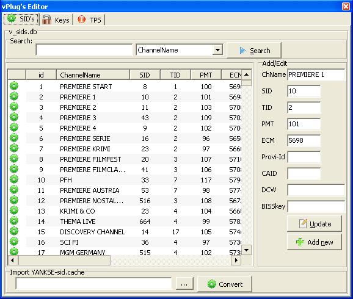The image size is (353, 299).
Task: Sort by the ChannelName column header
Action: coord(93,74)
